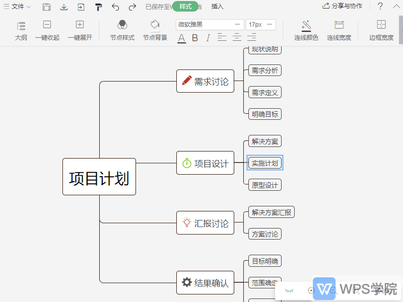Change the font color with A icon
This screenshot has height=302, width=403.
coord(181,38)
